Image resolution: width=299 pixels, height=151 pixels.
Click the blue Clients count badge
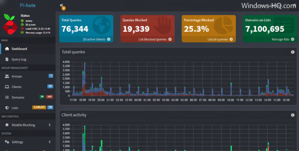tap(50, 86)
